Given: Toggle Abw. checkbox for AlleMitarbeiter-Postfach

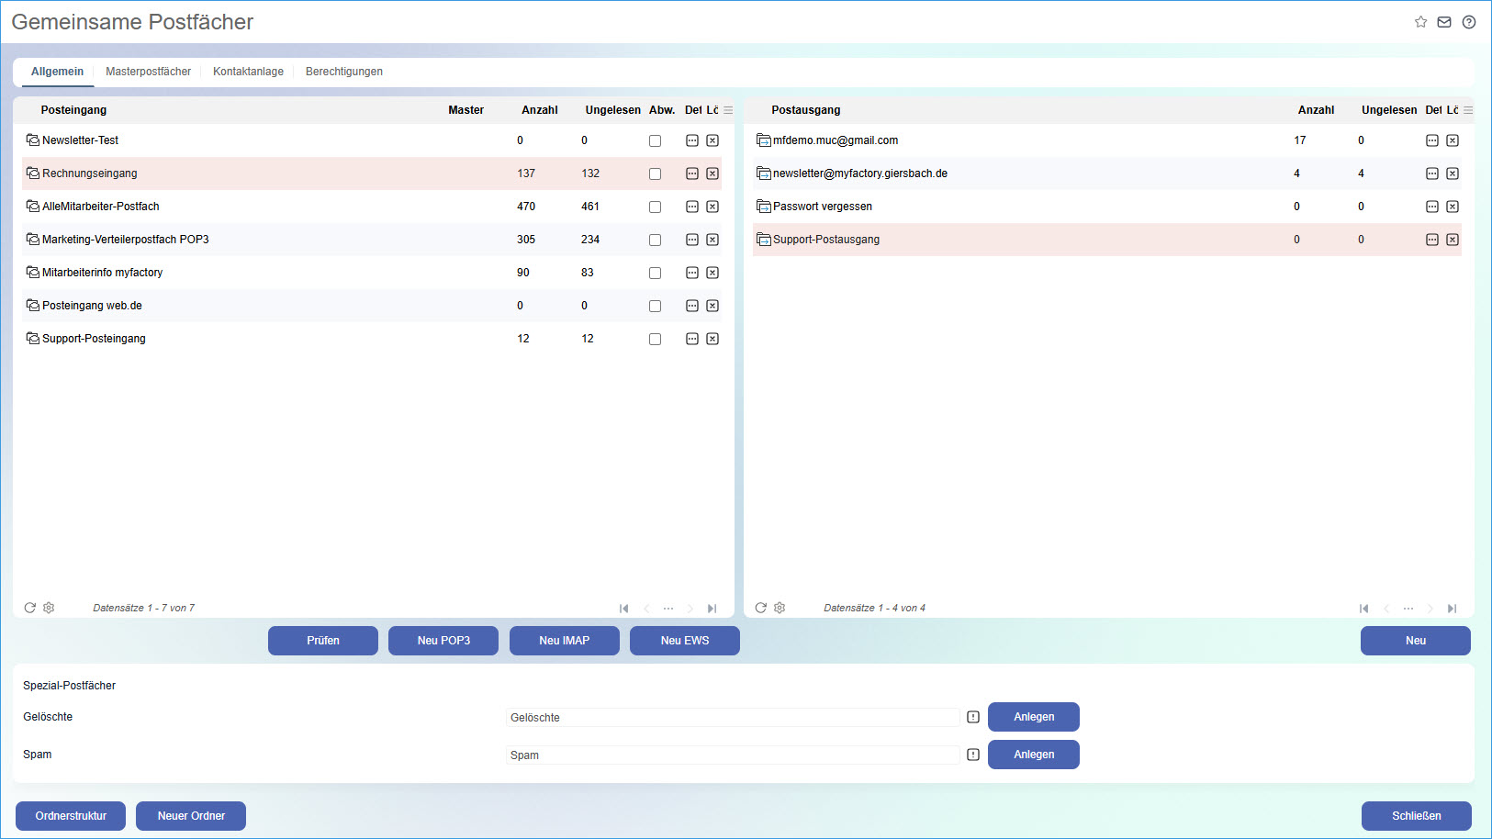Looking at the screenshot, I should [x=655, y=207].
